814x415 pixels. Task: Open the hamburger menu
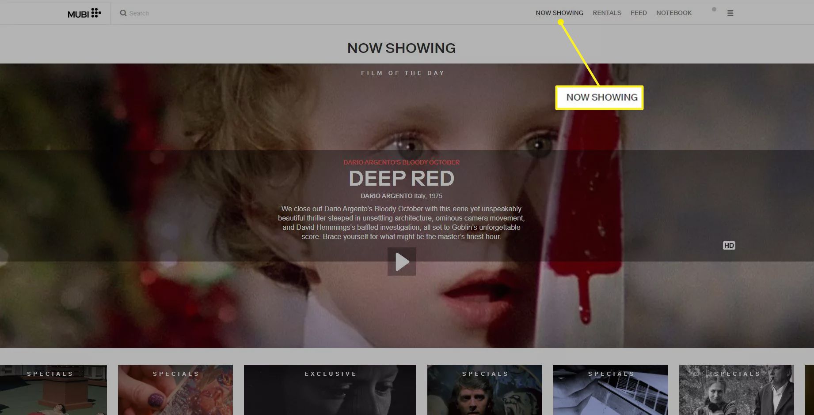coord(730,13)
